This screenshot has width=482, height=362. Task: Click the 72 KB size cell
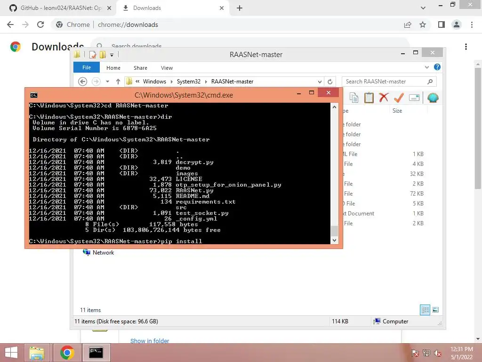coord(417,194)
